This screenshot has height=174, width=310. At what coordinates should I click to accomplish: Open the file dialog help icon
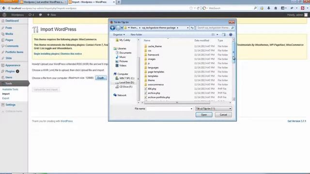pyautogui.click(x=231, y=34)
